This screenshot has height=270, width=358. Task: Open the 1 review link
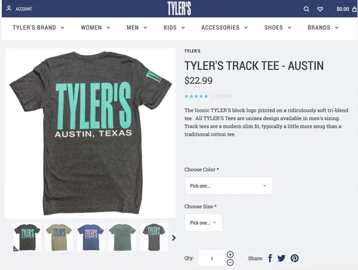(222, 96)
